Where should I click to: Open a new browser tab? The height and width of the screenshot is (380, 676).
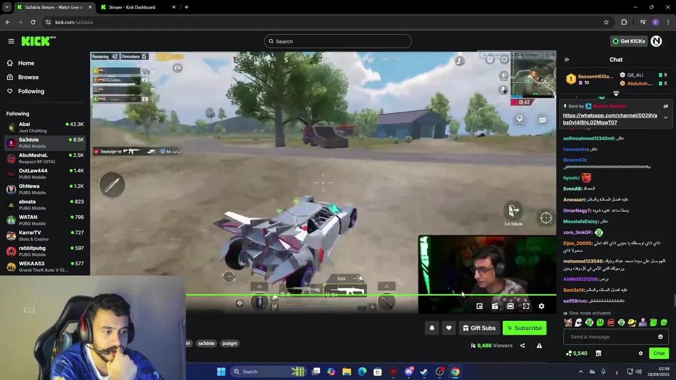186,7
